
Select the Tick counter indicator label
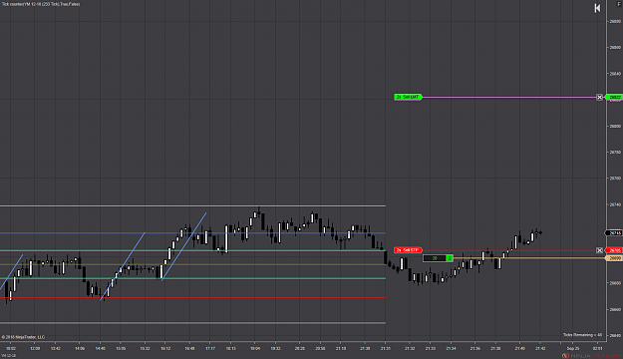click(41, 4)
